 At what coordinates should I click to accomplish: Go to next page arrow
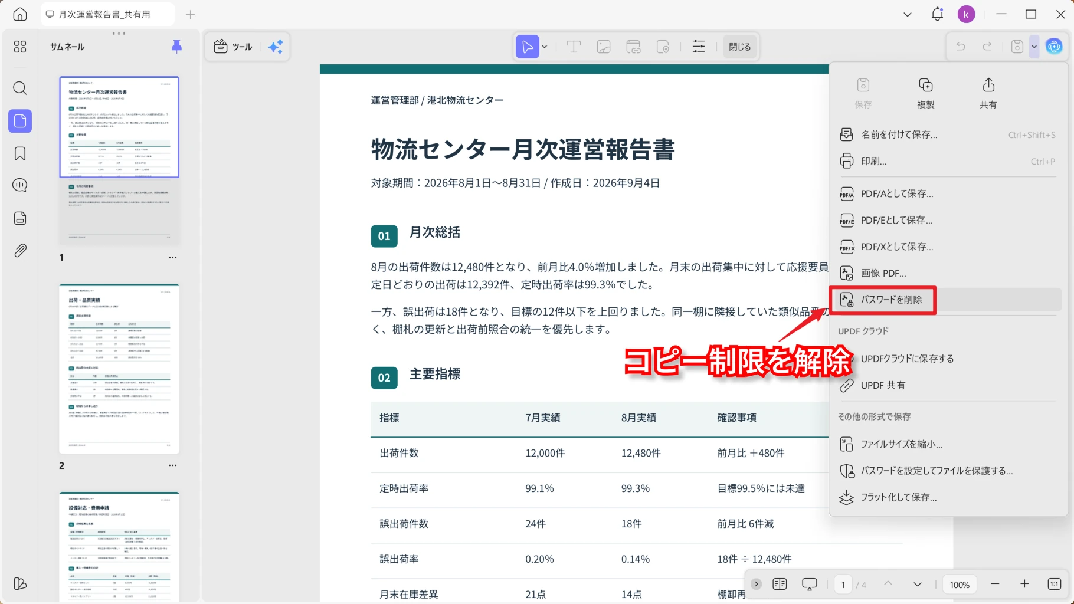point(918,584)
